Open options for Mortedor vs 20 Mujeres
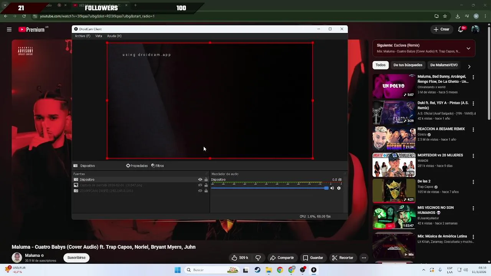Viewport: 491px width, 276px height. click(473, 156)
